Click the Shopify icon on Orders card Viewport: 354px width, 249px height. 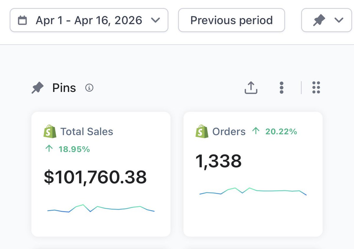(202, 131)
